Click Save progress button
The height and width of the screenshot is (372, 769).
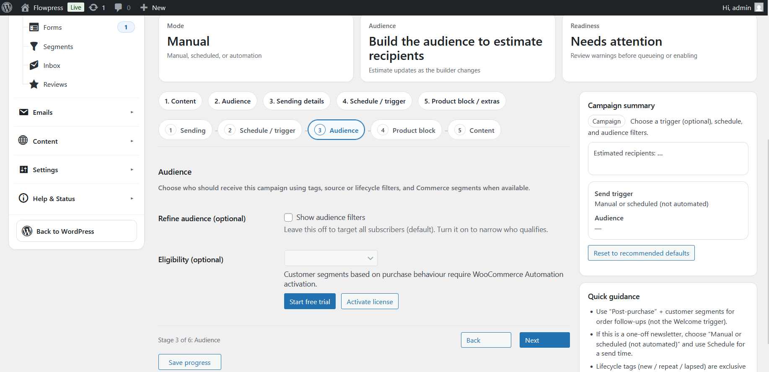click(189, 362)
